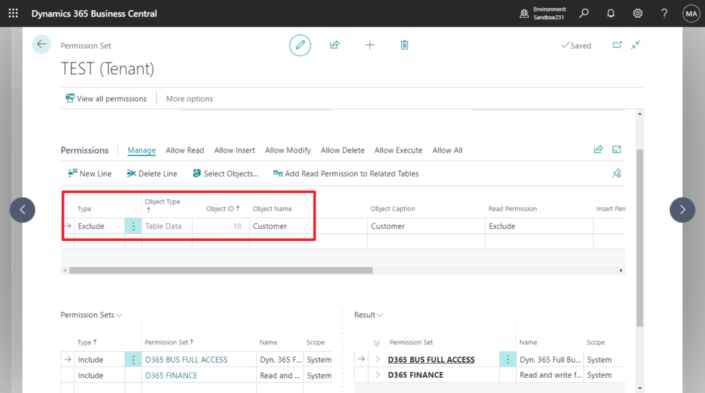The height and width of the screenshot is (393, 705).
Task: Click the Customer object caption cell
Action: pos(425,226)
